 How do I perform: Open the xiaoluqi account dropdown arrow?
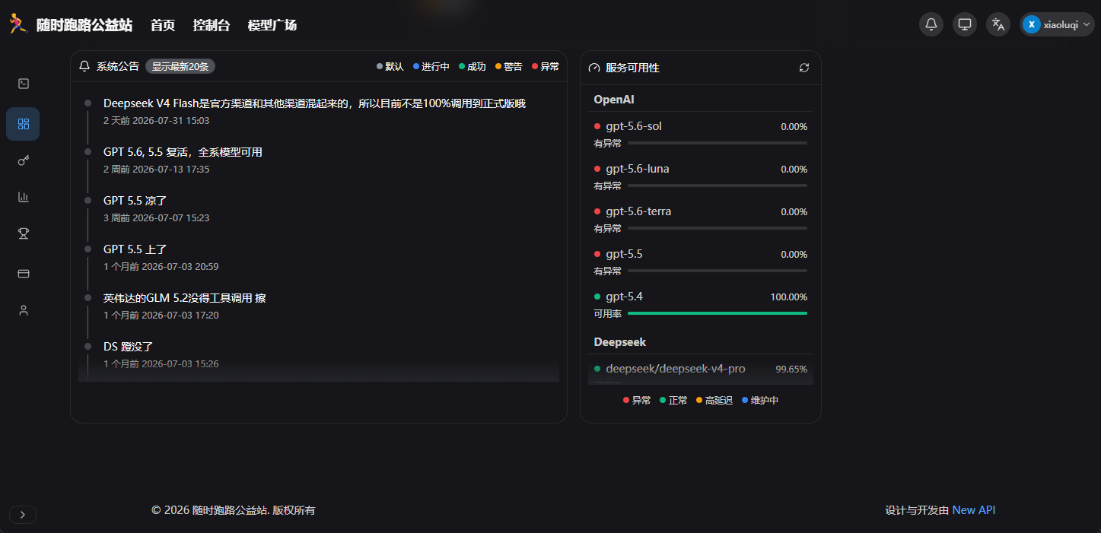[1087, 24]
